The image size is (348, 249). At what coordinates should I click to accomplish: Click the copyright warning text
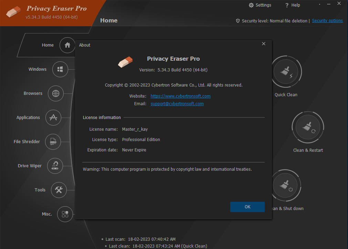pos(167,169)
